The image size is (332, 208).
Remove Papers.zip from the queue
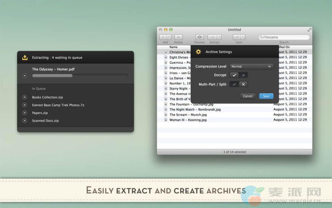(x=25, y=113)
